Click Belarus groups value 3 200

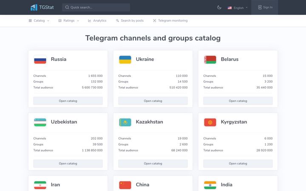(268, 81)
